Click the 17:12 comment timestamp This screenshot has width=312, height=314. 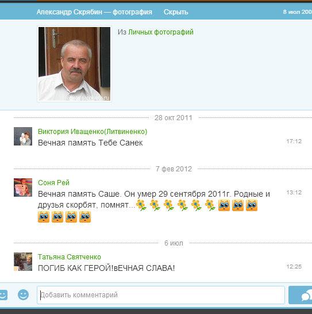point(294,141)
